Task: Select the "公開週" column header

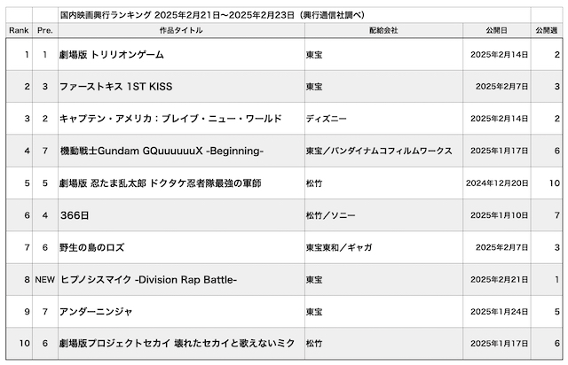Action: (547, 30)
